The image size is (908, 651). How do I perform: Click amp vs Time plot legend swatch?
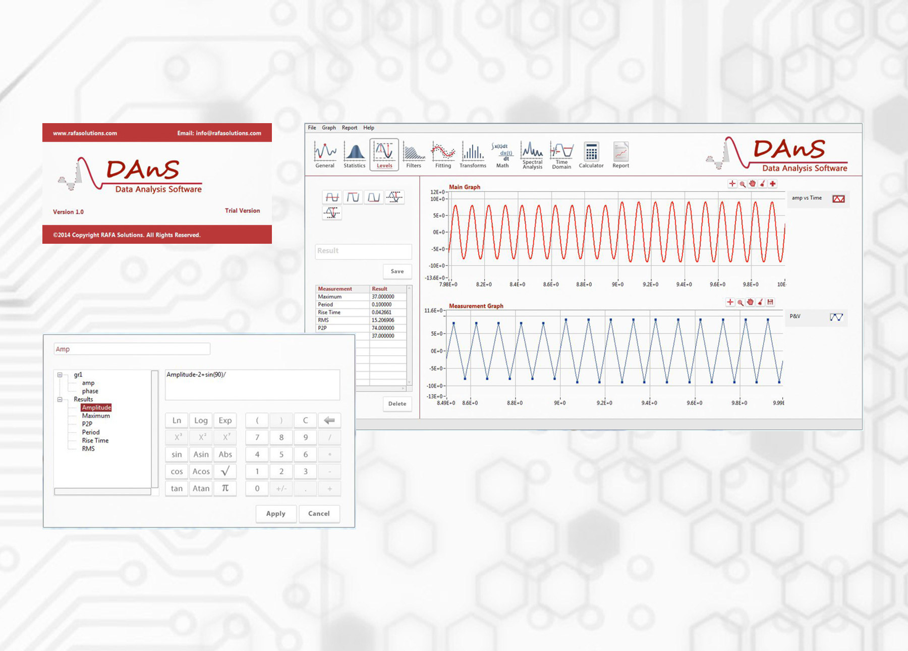(838, 199)
